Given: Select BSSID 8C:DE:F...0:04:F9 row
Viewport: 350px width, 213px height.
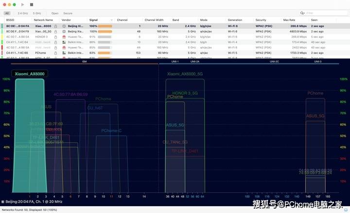Looking at the screenshot, I should [17, 32].
